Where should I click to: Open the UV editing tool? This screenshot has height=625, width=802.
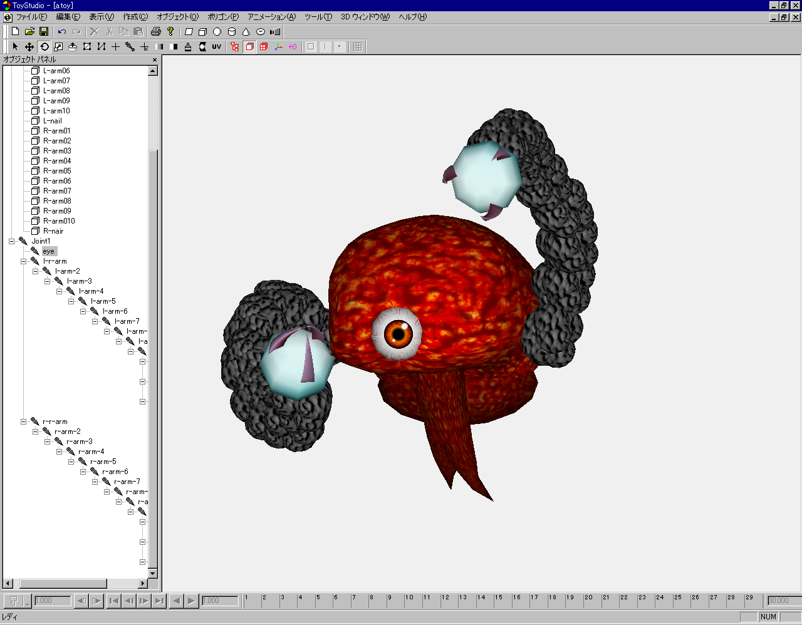pyautogui.click(x=217, y=47)
